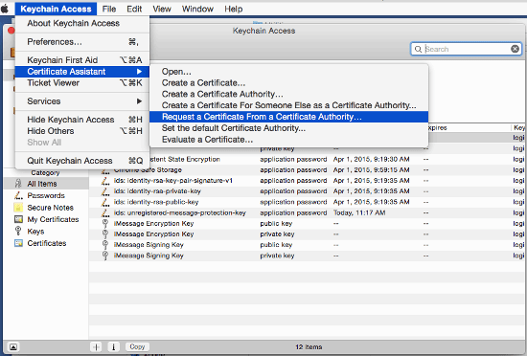Open the info icon in the bottom bar
The image size is (527, 356).
point(114,346)
